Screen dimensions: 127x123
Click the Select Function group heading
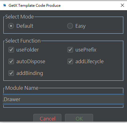[x=23, y=41]
